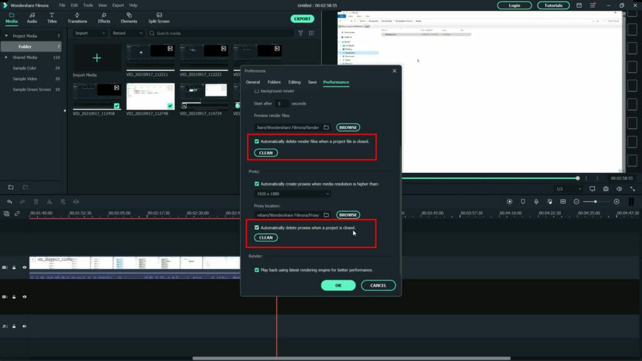The image size is (642, 361).
Task: Uncheck automatically create proxies option
Action: pyautogui.click(x=256, y=183)
